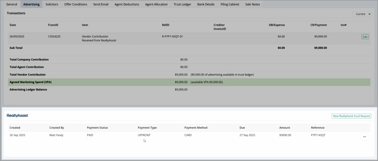Click Advertising Ledger Balance label
The height and width of the screenshot is (161, 378).
tap(28, 89)
